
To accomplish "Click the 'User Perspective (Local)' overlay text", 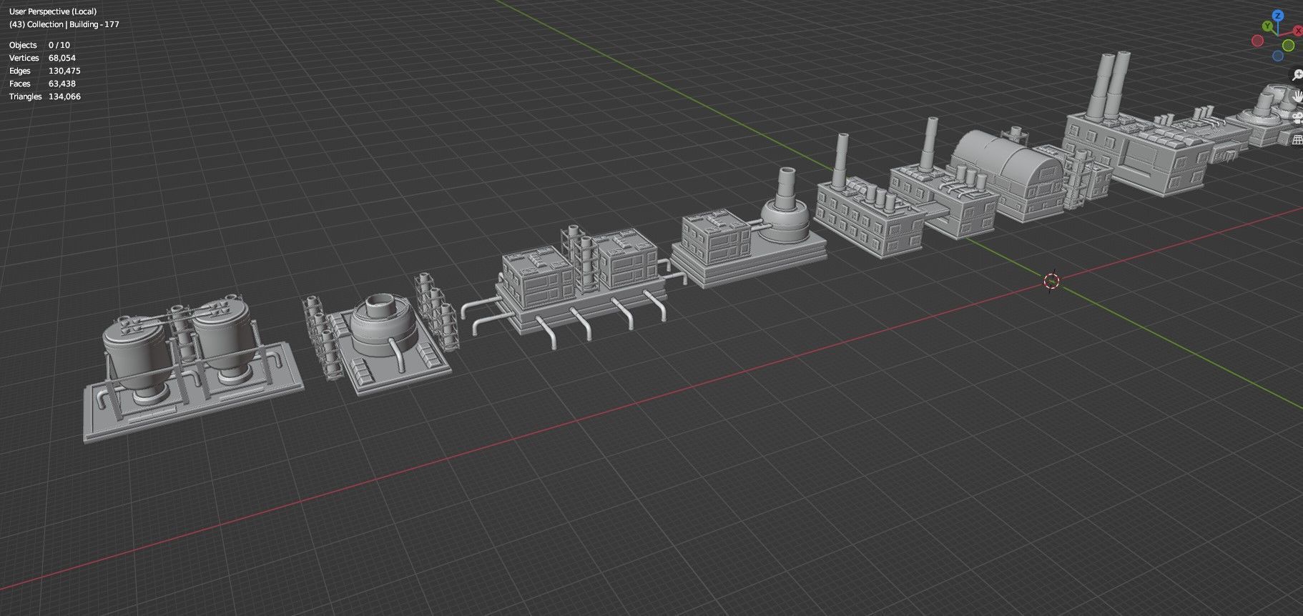I will click(53, 11).
